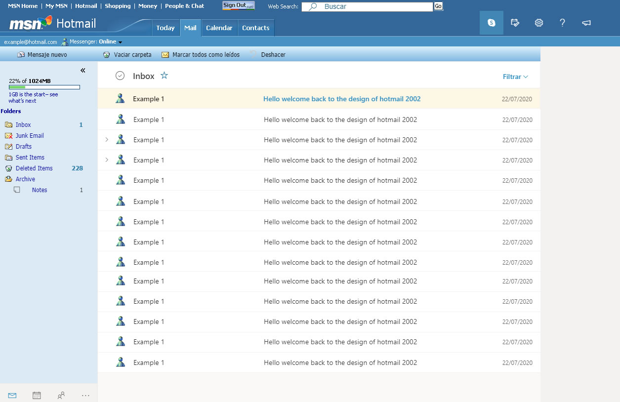Click the storage usage progress bar

[x=43, y=87]
